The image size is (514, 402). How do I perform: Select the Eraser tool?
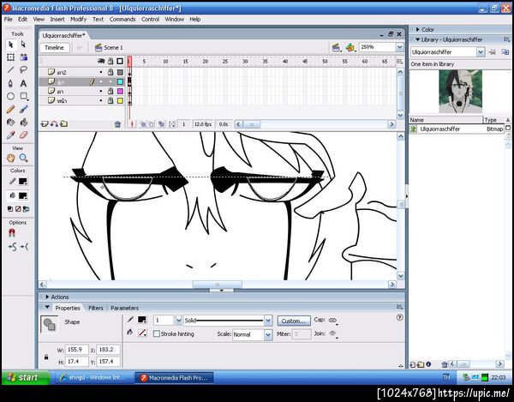click(23, 135)
